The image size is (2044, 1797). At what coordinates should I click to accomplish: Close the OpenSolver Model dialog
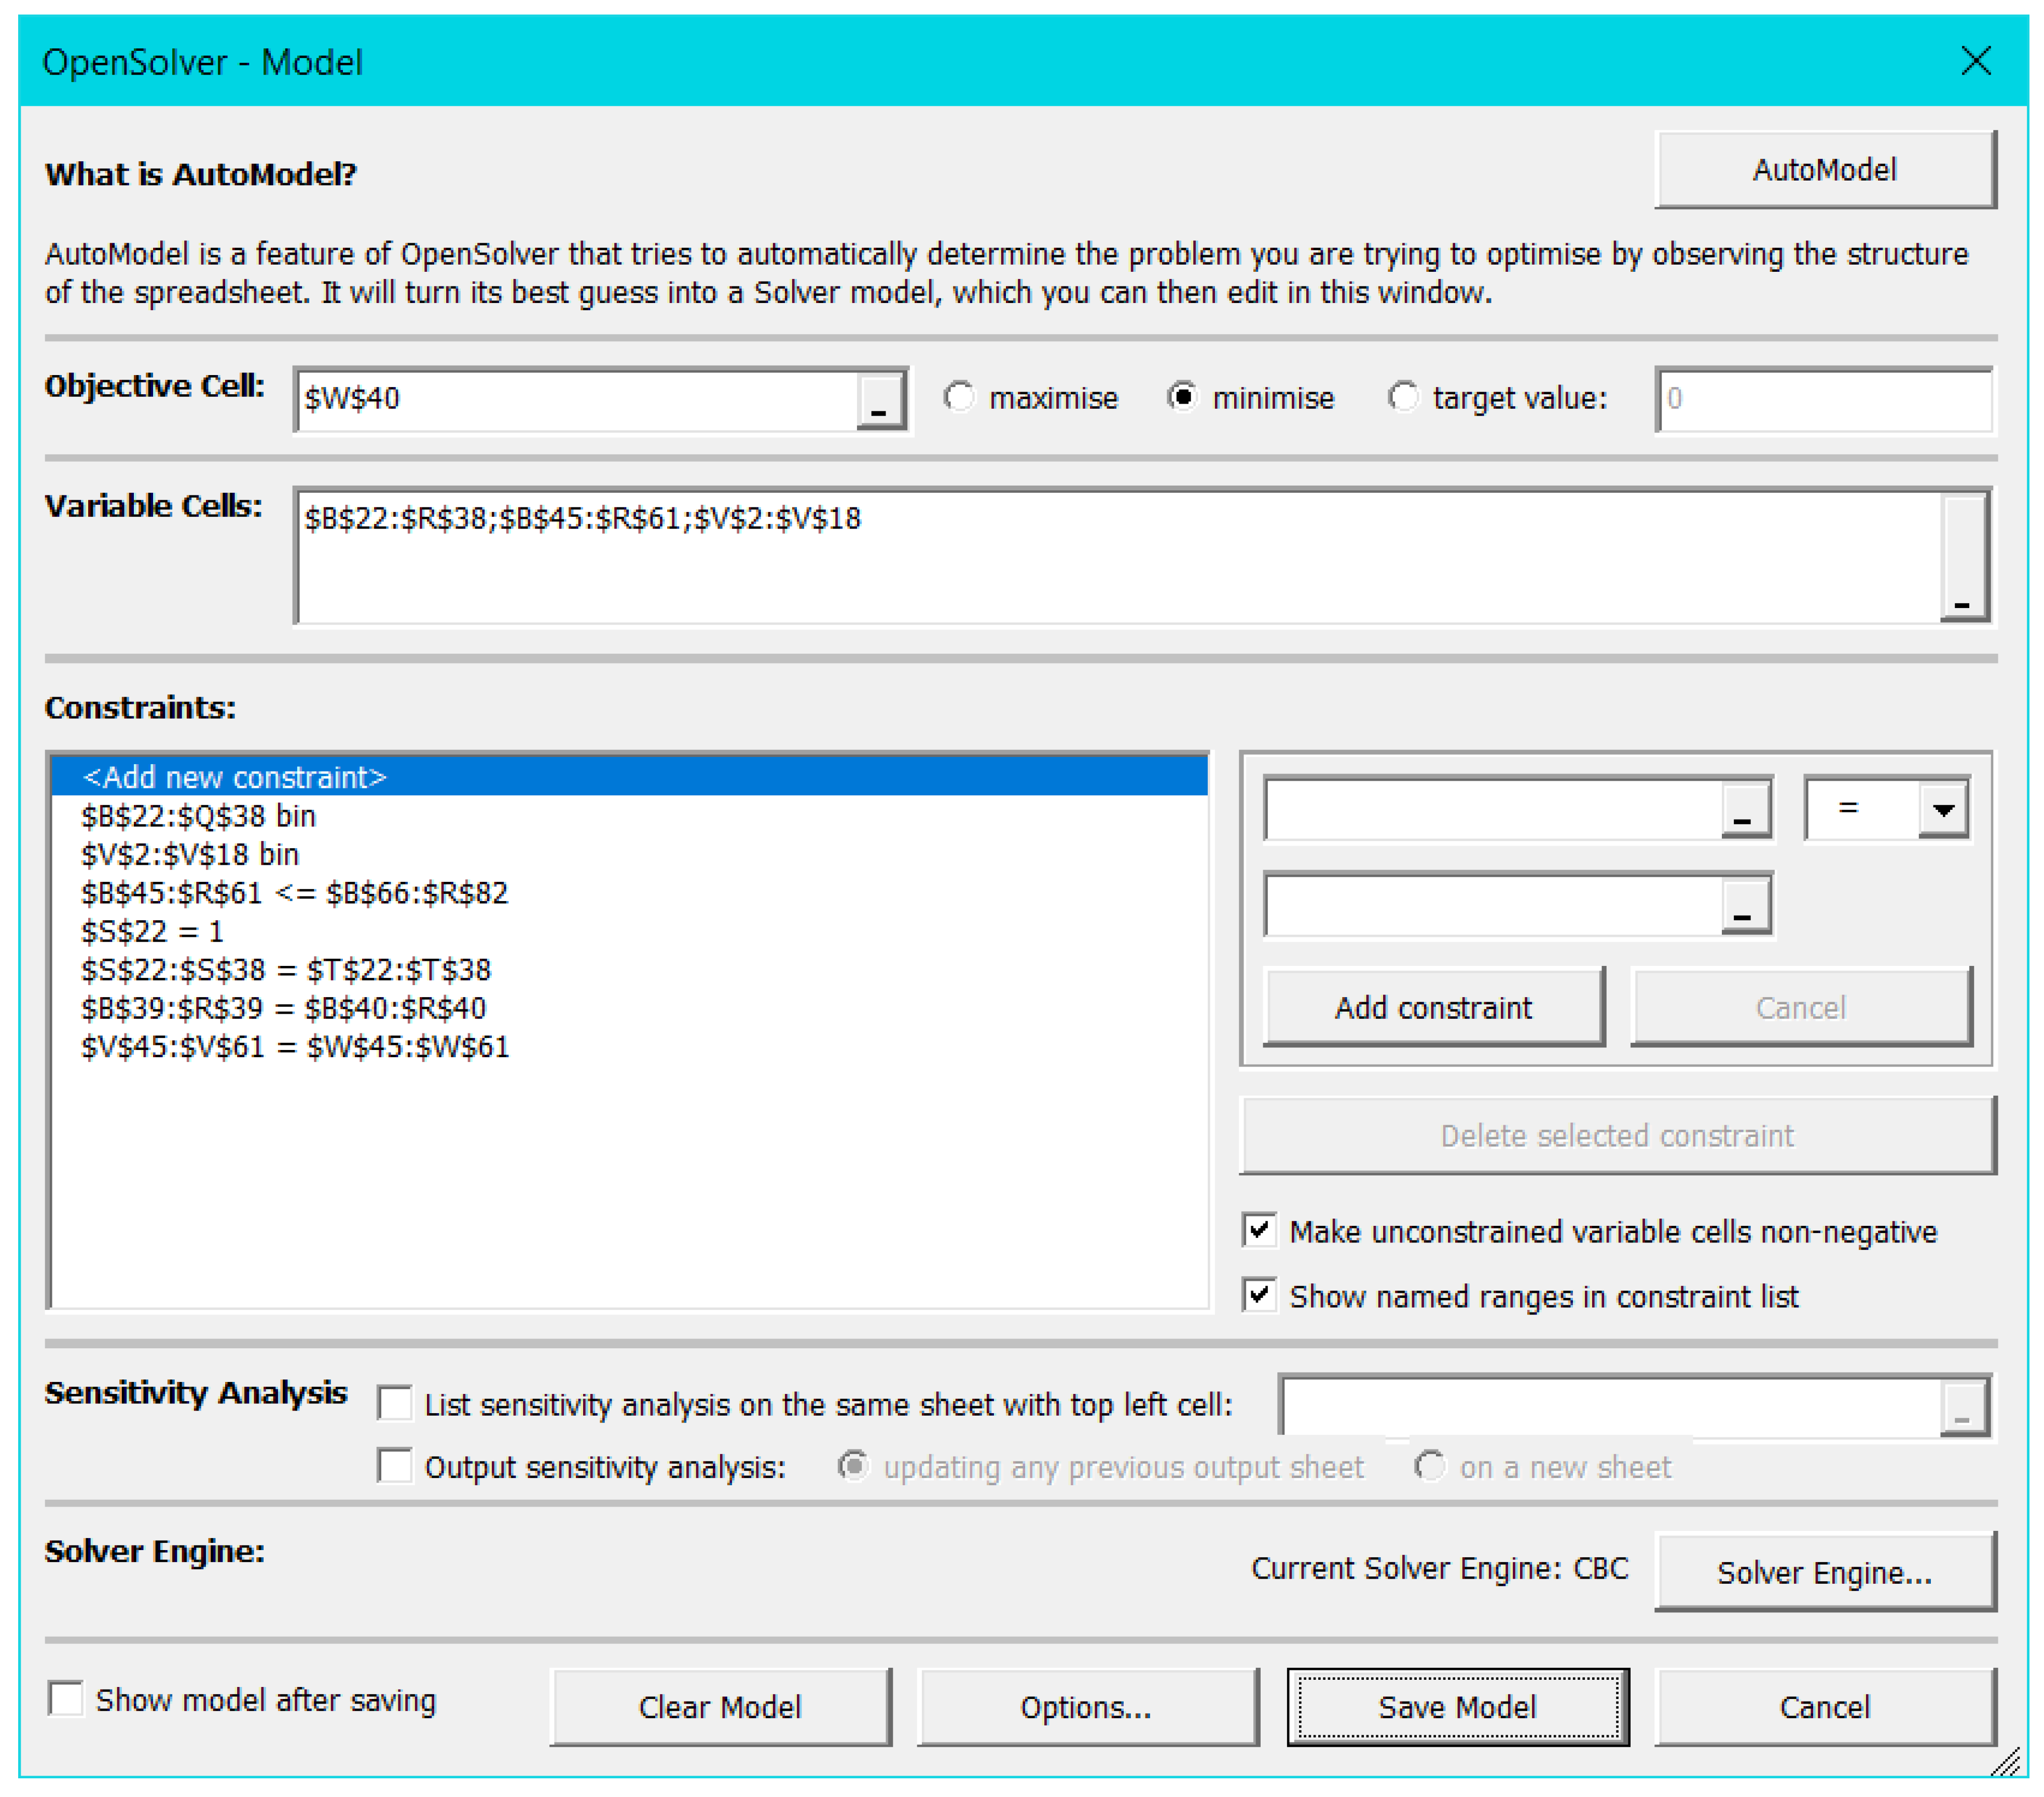[1975, 61]
